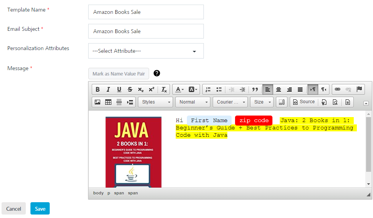Image resolution: width=373 pixels, height=218 pixels.
Task: Edit the Template Name field
Action: tap(146, 12)
